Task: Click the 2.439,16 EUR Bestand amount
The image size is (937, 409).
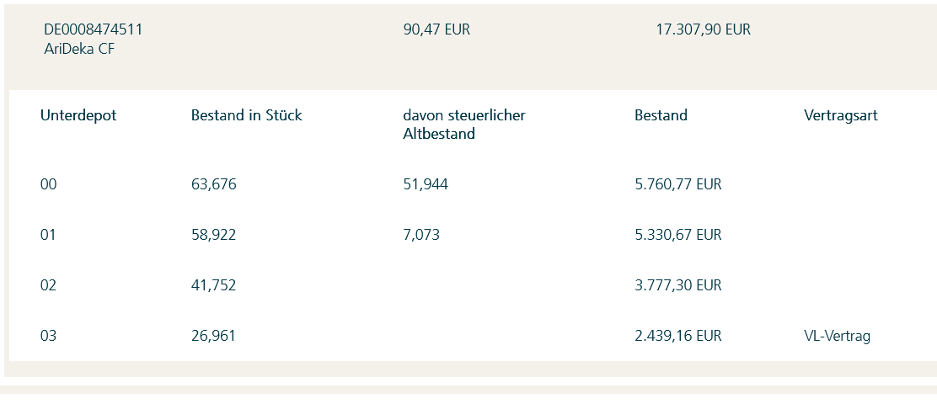Action: 677,336
